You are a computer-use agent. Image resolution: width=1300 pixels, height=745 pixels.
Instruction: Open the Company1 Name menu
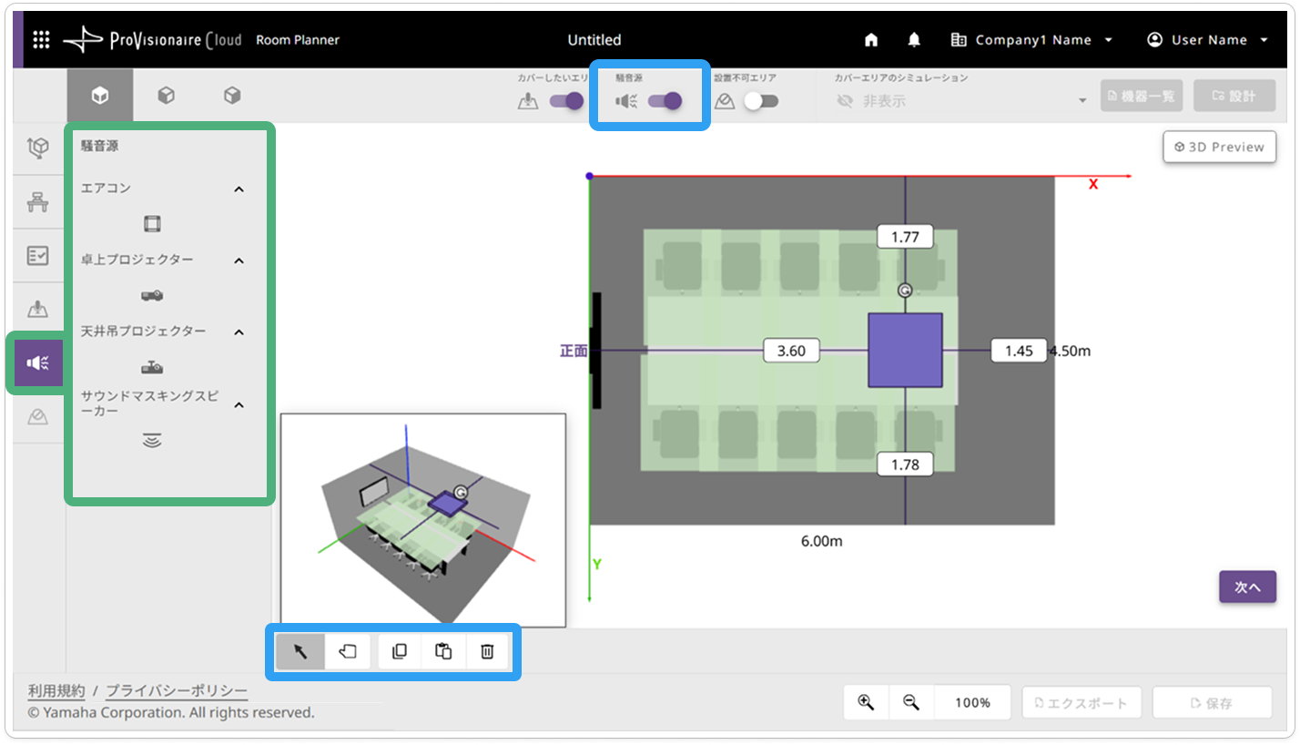(1031, 40)
